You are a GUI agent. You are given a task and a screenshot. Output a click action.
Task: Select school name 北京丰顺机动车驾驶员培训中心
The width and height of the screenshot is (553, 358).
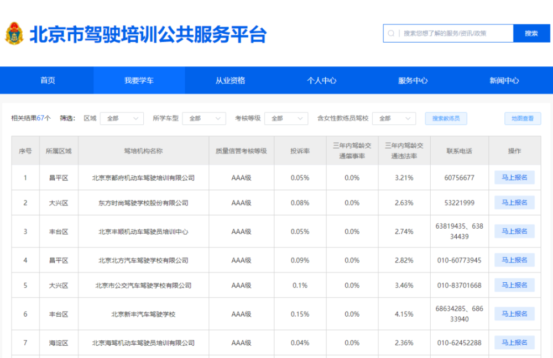click(x=143, y=232)
